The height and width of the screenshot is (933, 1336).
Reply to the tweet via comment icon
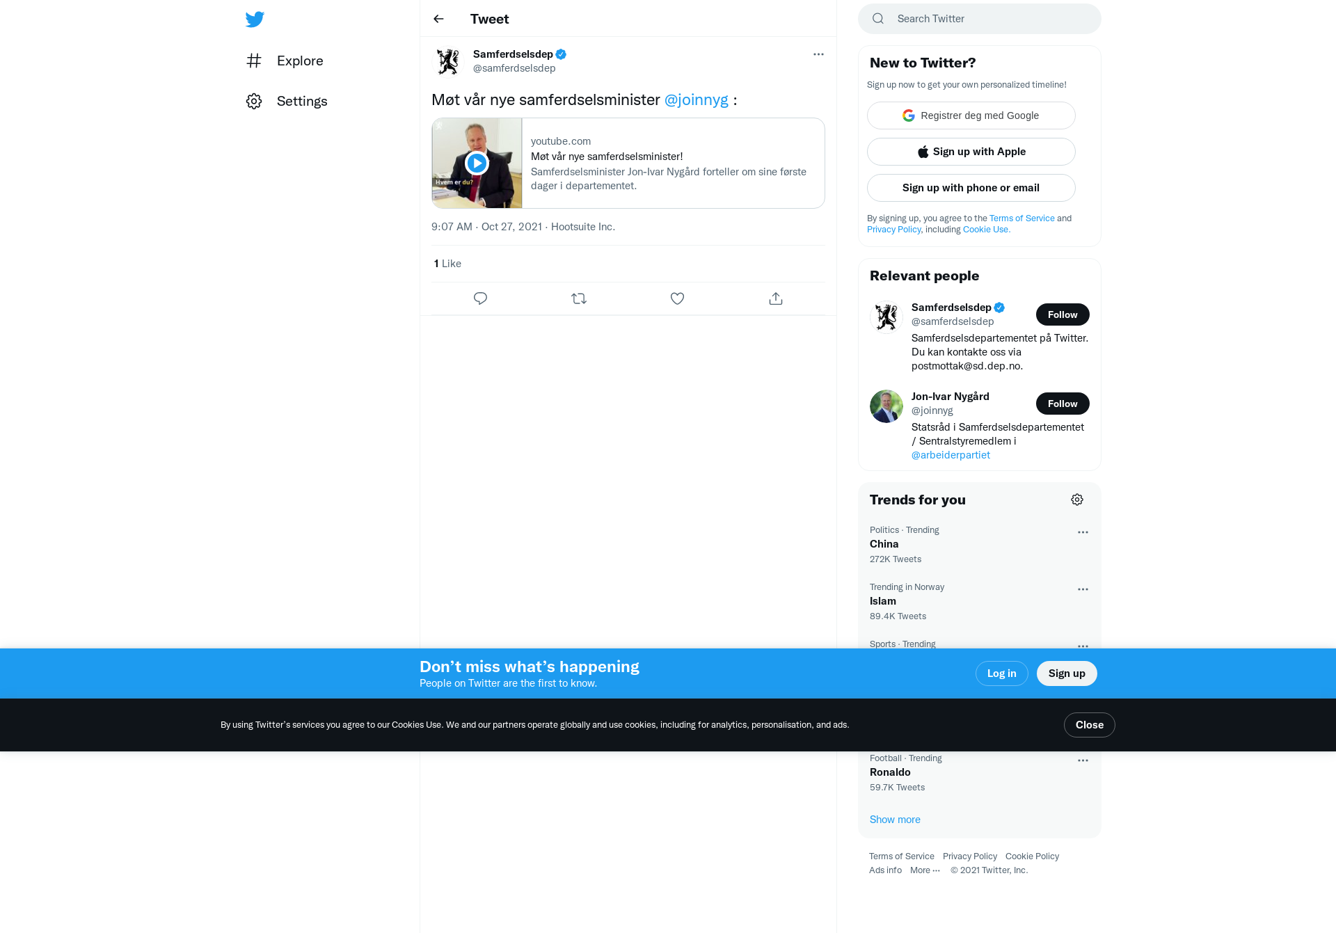(x=480, y=298)
